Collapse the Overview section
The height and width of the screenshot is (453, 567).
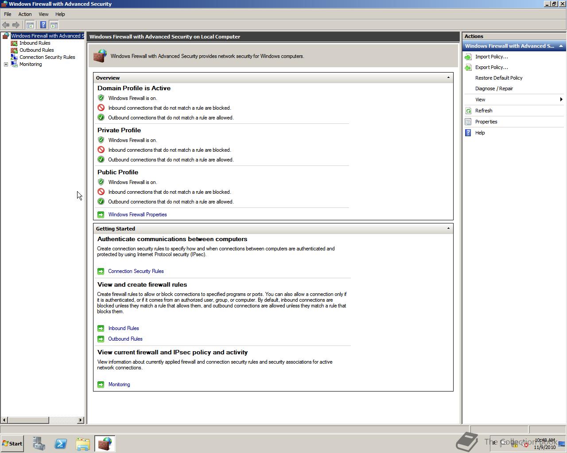pyautogui.click(x=448, y=78)
